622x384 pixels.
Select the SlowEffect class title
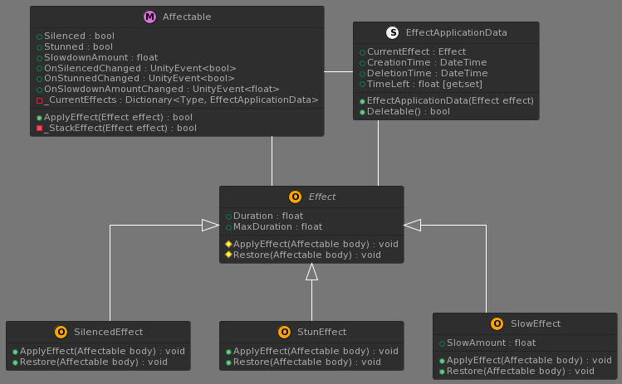click(x=536, y=323)
